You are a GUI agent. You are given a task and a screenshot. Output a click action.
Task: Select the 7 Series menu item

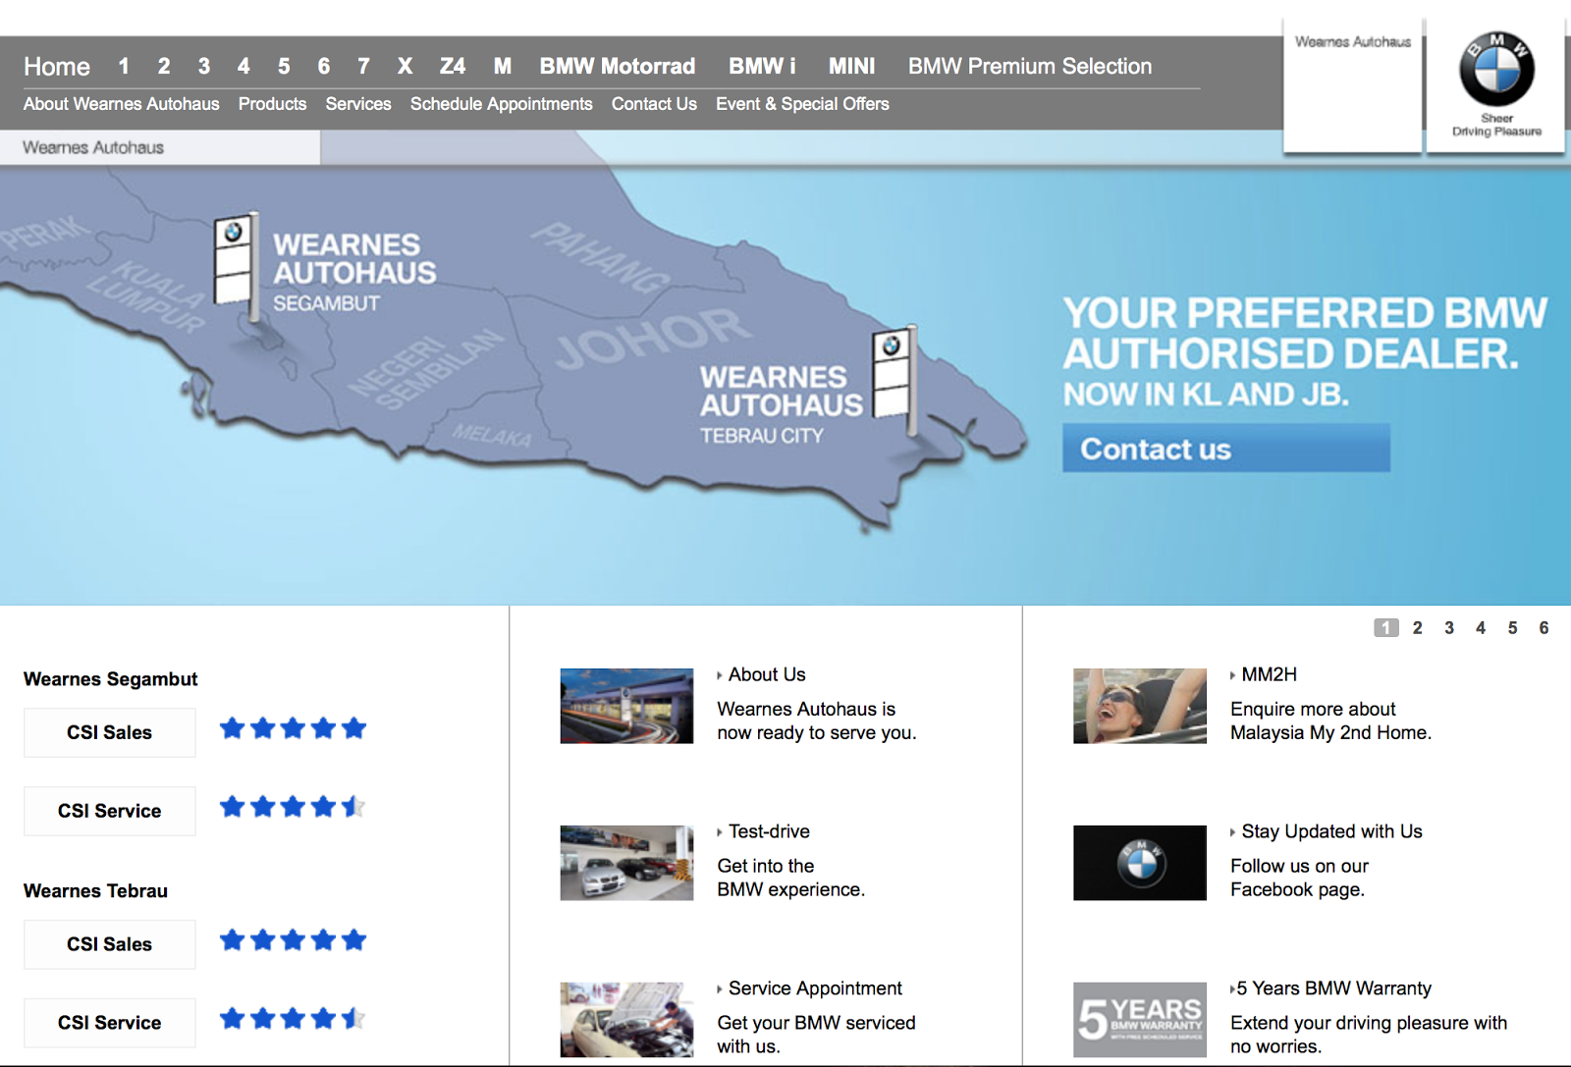[x=363, y=66]
